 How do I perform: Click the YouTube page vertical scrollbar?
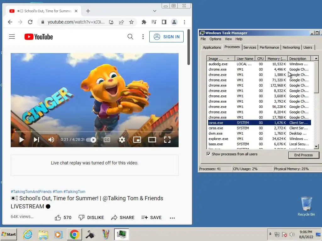[189, 47]
